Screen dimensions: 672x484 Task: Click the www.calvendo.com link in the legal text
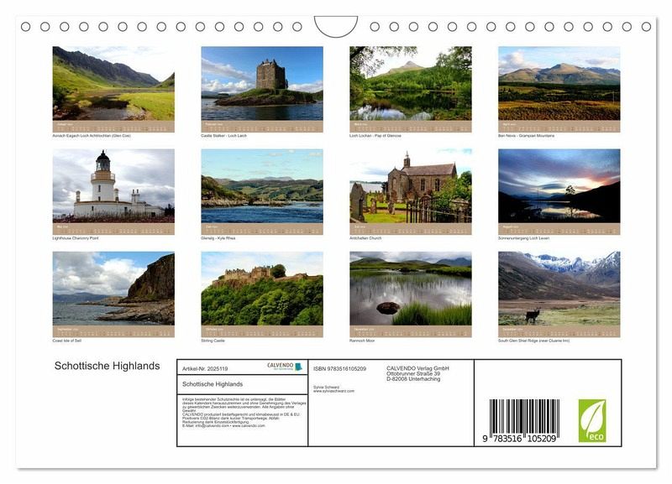tap(249, 426)
